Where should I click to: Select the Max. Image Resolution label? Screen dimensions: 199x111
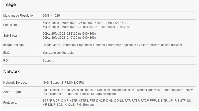19,16
